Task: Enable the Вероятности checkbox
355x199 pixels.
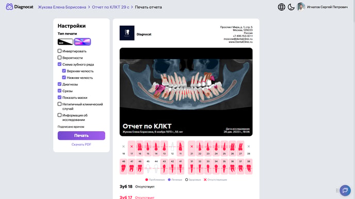Action: 59,58
